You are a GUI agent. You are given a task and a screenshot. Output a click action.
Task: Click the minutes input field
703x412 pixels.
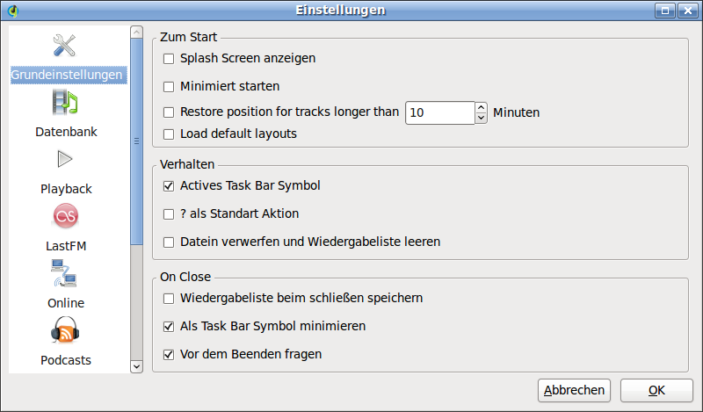click(x=440, y=112)
